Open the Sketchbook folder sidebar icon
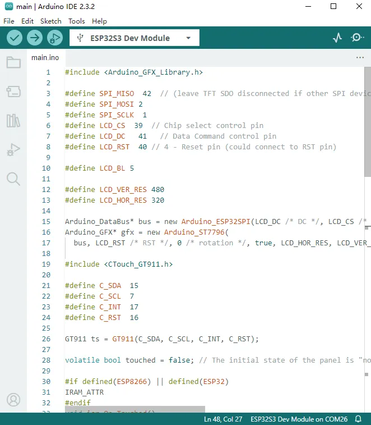 point(13,62)
